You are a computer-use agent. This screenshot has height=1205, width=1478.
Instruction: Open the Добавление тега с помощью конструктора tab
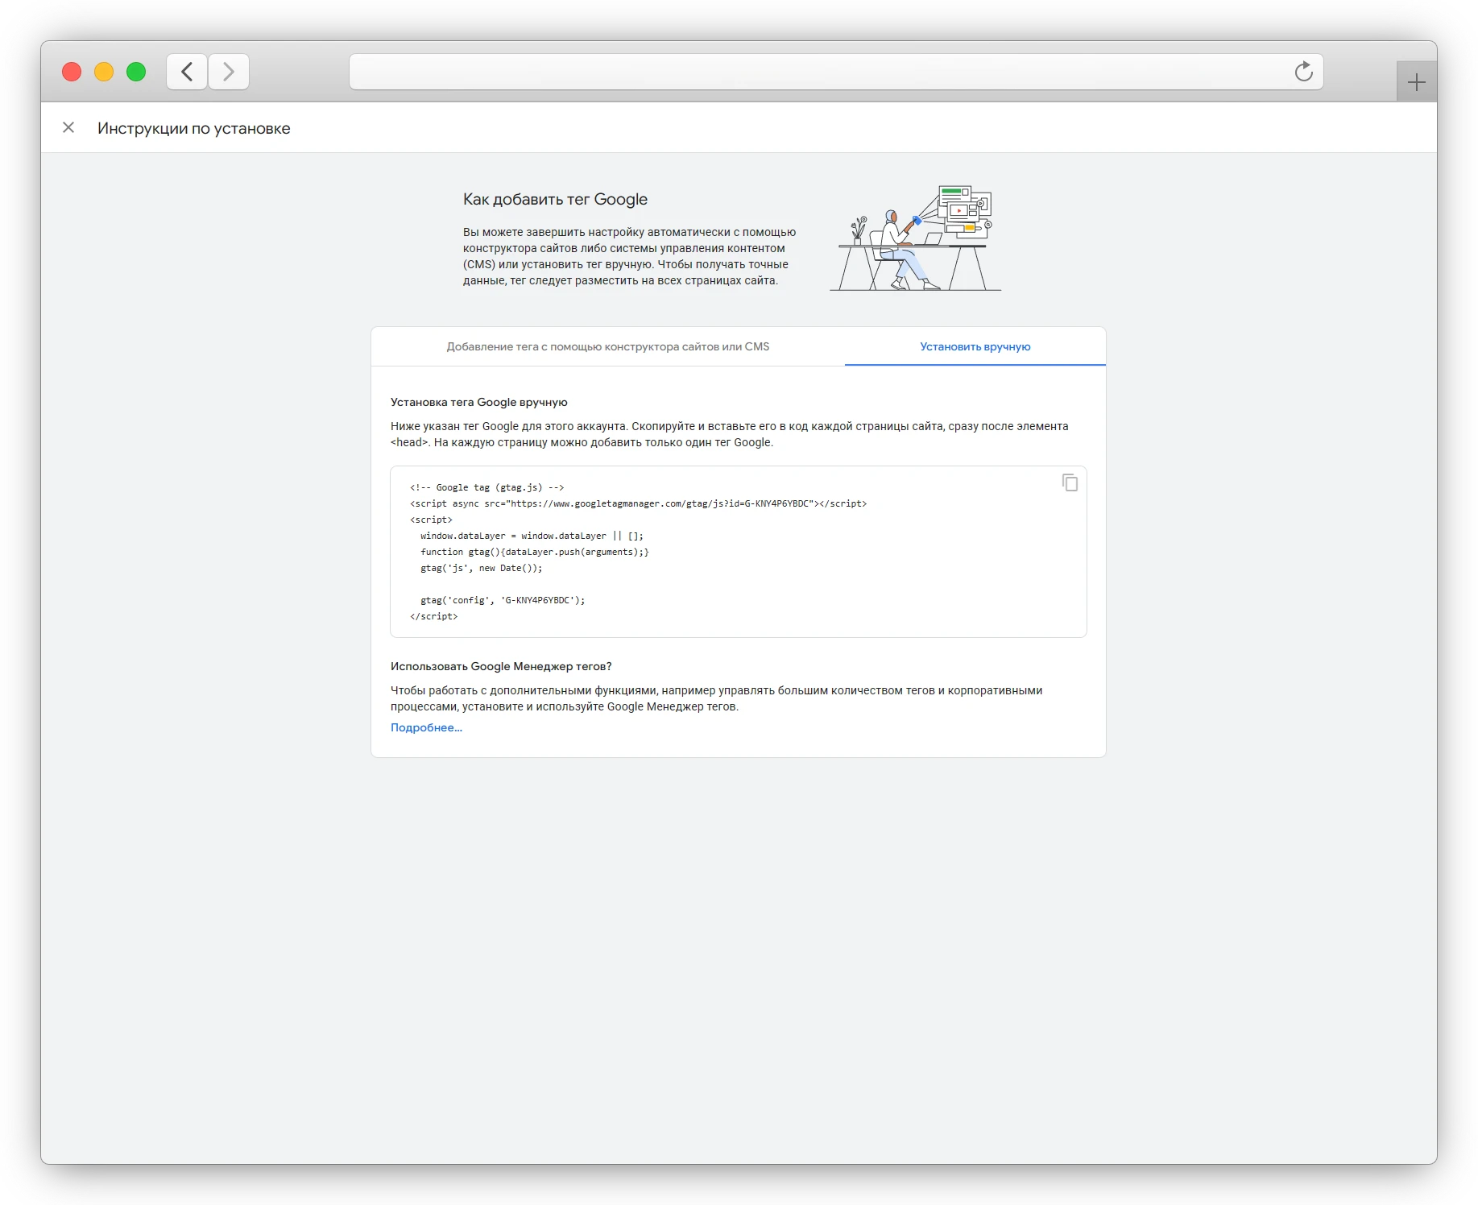(608, 347)
